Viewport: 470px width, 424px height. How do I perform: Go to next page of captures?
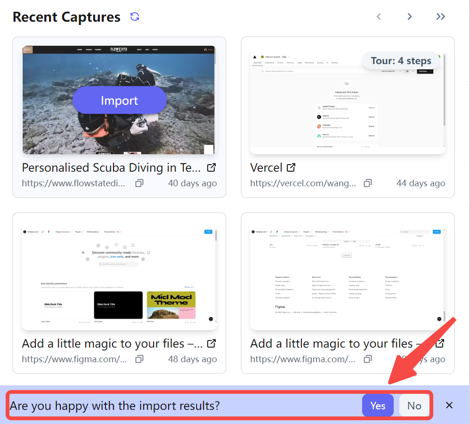point(409,17)
